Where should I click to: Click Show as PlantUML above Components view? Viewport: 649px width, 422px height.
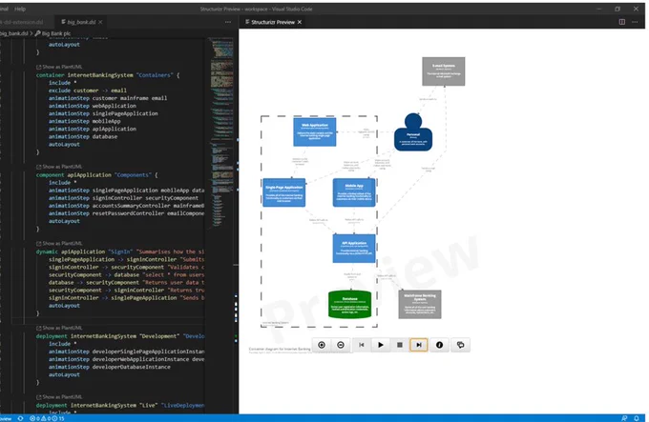pyautogui.click(x=59, y=167)
